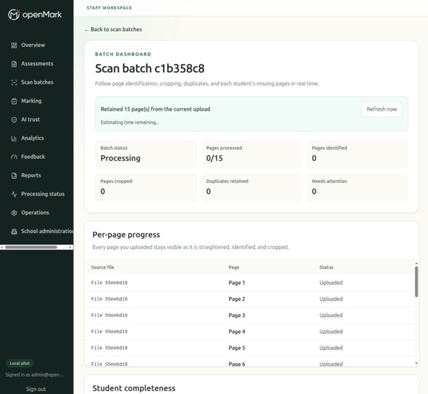This screenshot has height=394, width=428.
Task: Click the Marking clipboard icon
Action: tap(14, 101)
